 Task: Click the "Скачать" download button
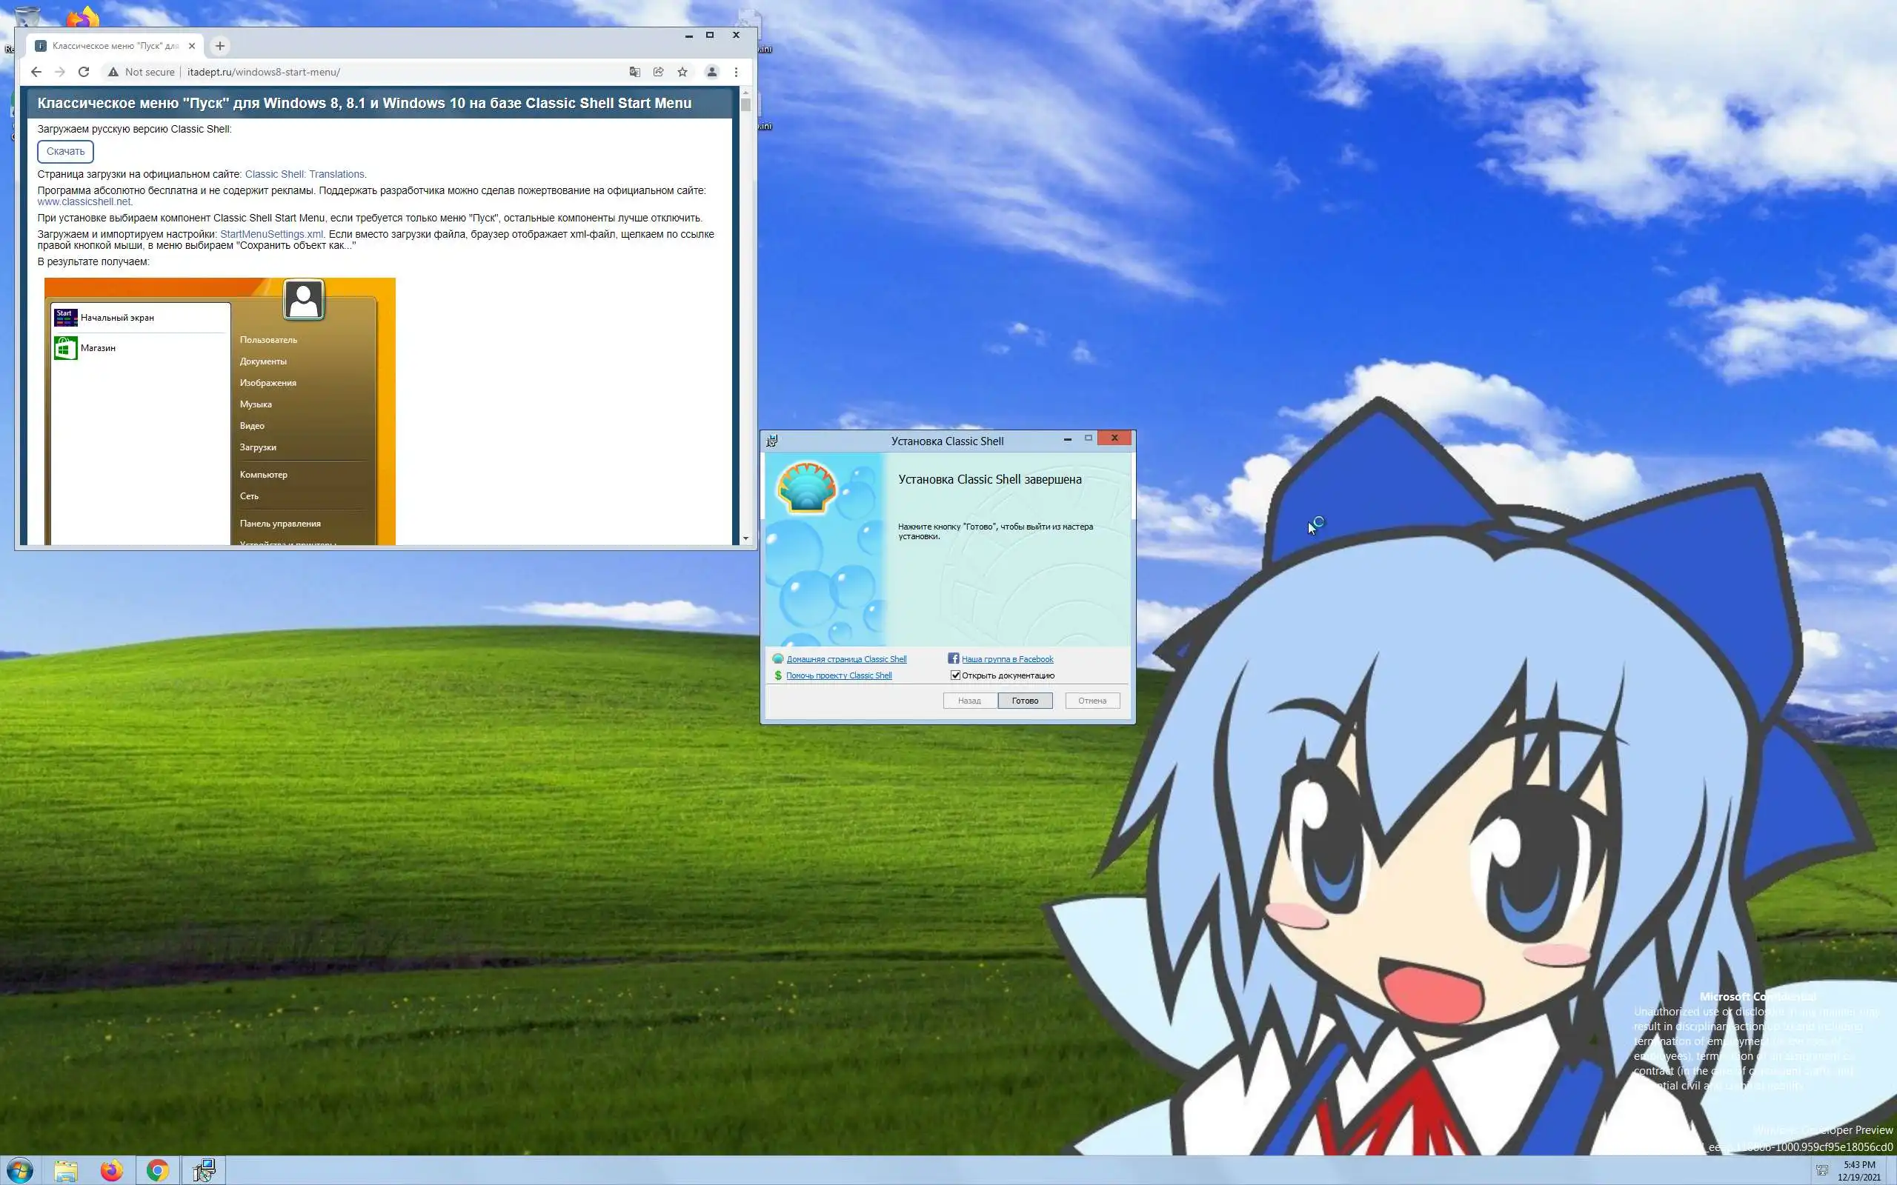65,151
